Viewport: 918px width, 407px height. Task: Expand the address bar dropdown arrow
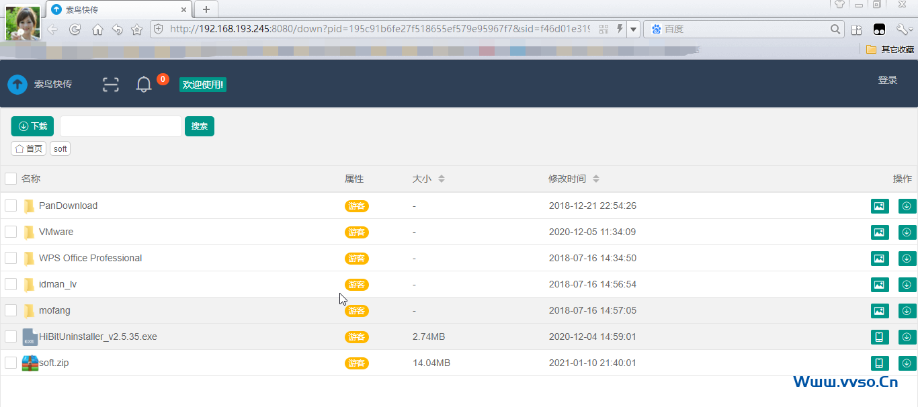[x=633, y=30]
